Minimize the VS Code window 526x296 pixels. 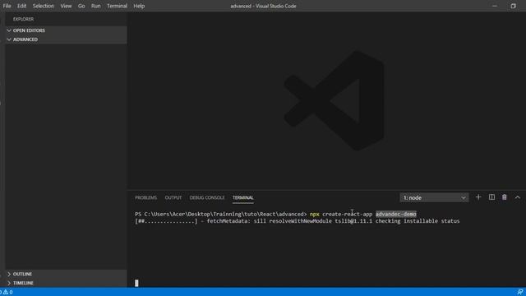(x=495, y=6)
